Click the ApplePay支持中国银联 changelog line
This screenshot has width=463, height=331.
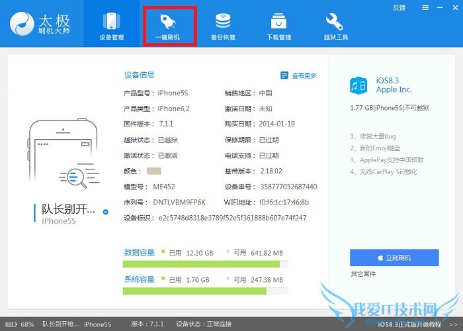[x=387, y=160]
